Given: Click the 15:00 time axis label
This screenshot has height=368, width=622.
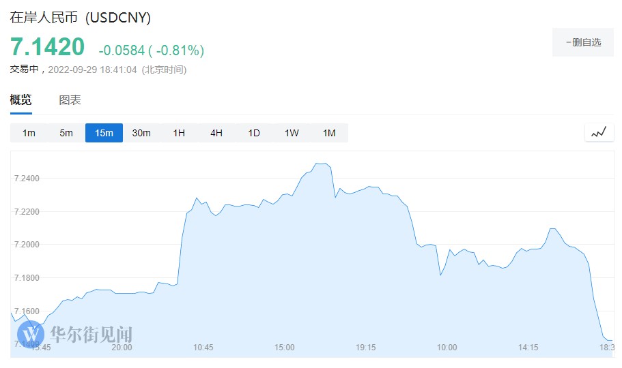Looking at the screenshot, I should pyautogui.click(x=285, y=348).
